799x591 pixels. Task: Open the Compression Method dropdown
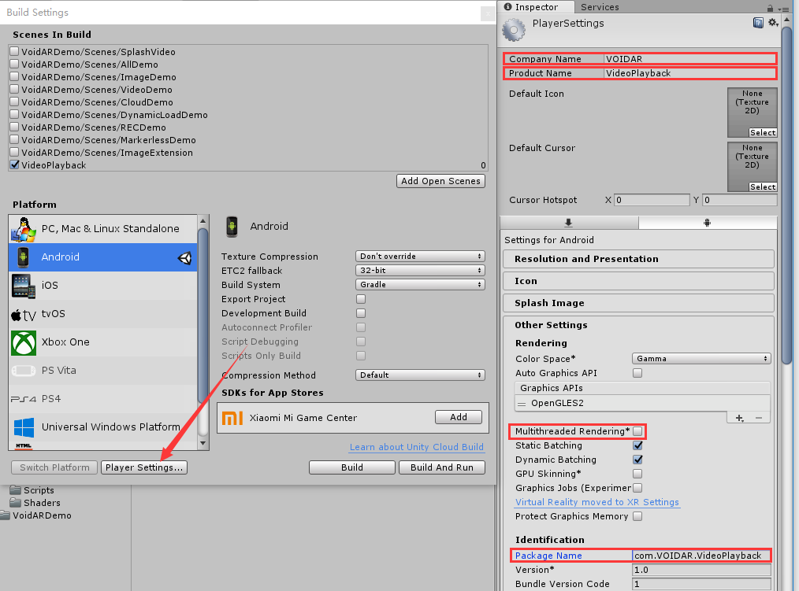coord(420,375)
